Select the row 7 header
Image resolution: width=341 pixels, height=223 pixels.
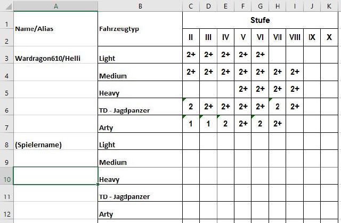pyautogui.click(x=6, y=124)
